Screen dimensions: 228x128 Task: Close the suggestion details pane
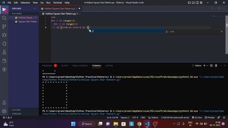click(x=222, y=32)
